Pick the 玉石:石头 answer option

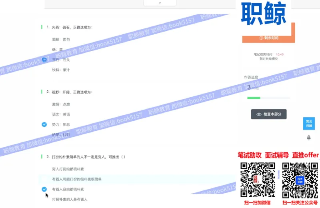click(61, 60)
